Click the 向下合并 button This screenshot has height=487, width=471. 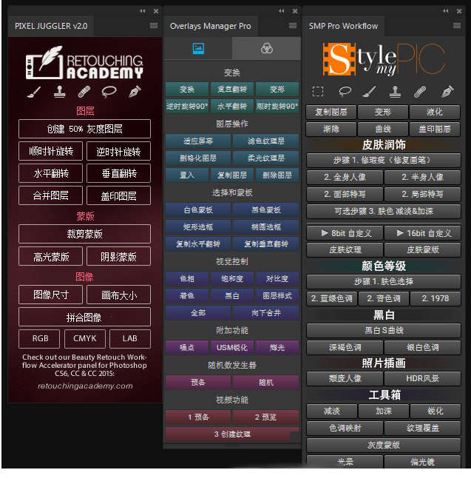pyautogui.click(x=266, y=313)
